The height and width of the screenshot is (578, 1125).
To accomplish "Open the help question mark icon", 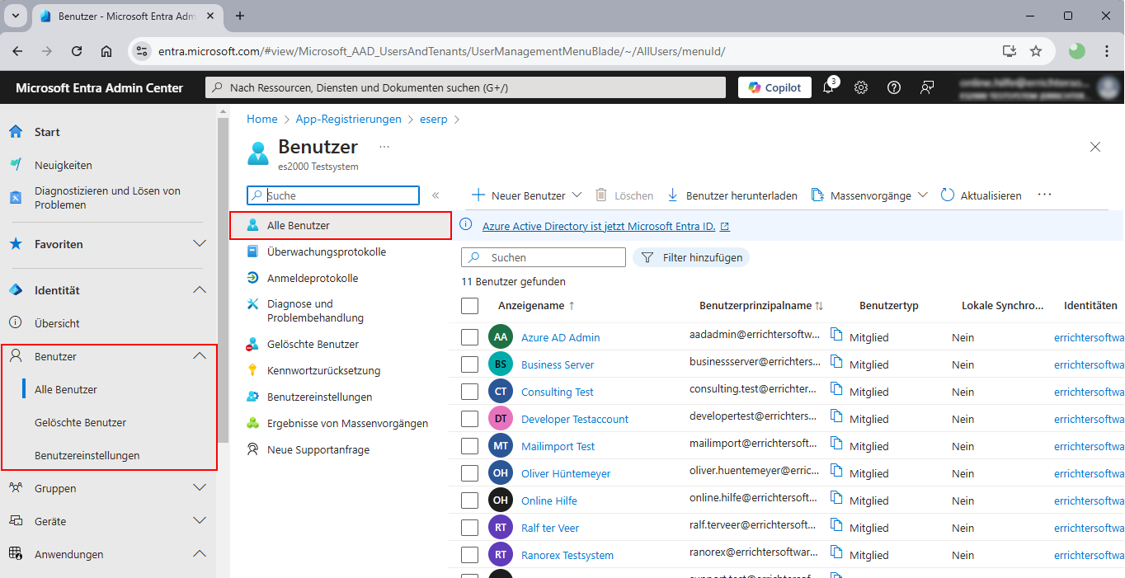I will click(894, 87).
